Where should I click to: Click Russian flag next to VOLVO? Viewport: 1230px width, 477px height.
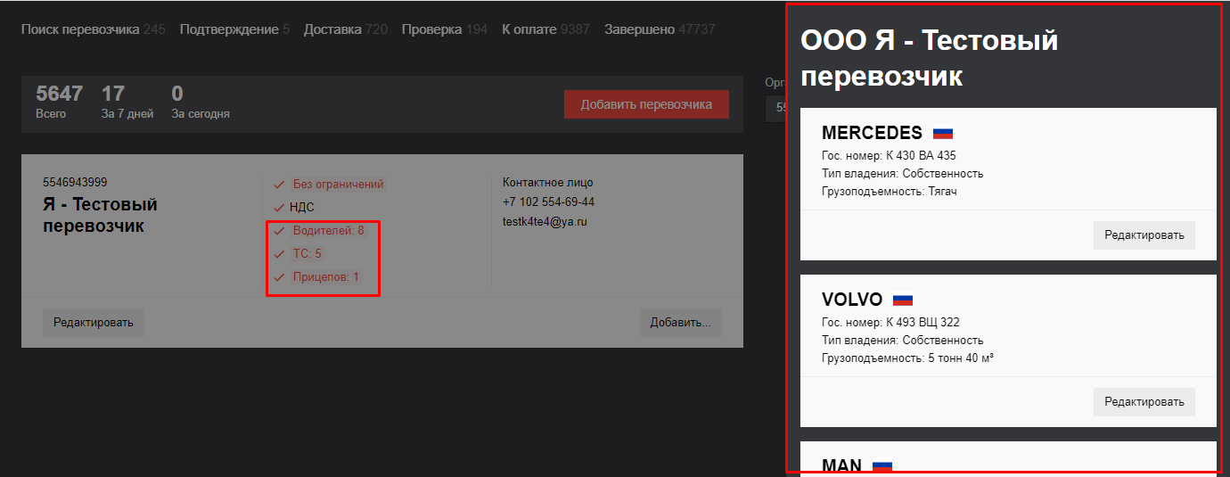903,300
